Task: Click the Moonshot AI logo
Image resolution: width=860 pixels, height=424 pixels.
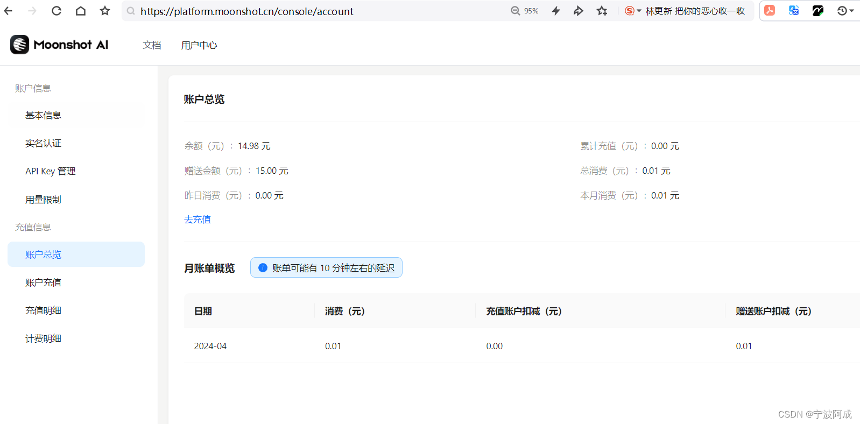Action: click(59, 45)
